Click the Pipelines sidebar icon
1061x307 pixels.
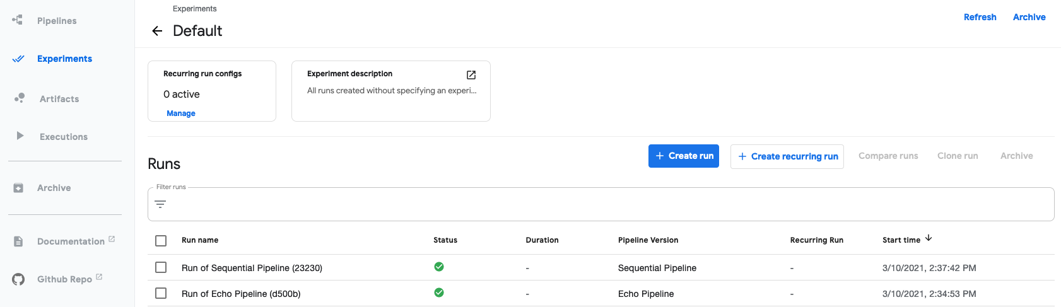coord(18,20)
